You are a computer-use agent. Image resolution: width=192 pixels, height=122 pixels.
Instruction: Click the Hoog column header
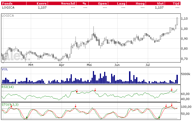(136, 3)
